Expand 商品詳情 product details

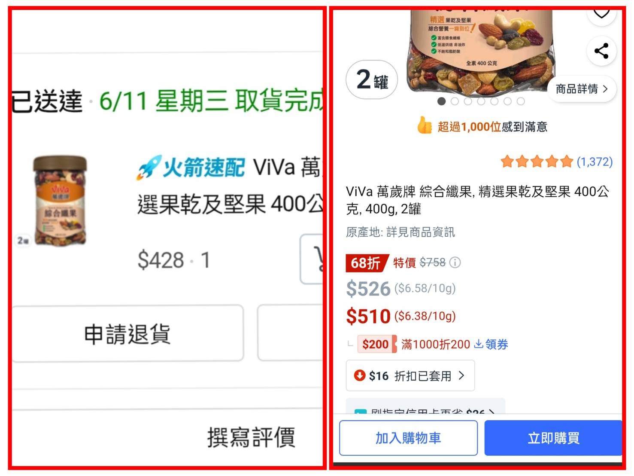click(x=582, y=89)
